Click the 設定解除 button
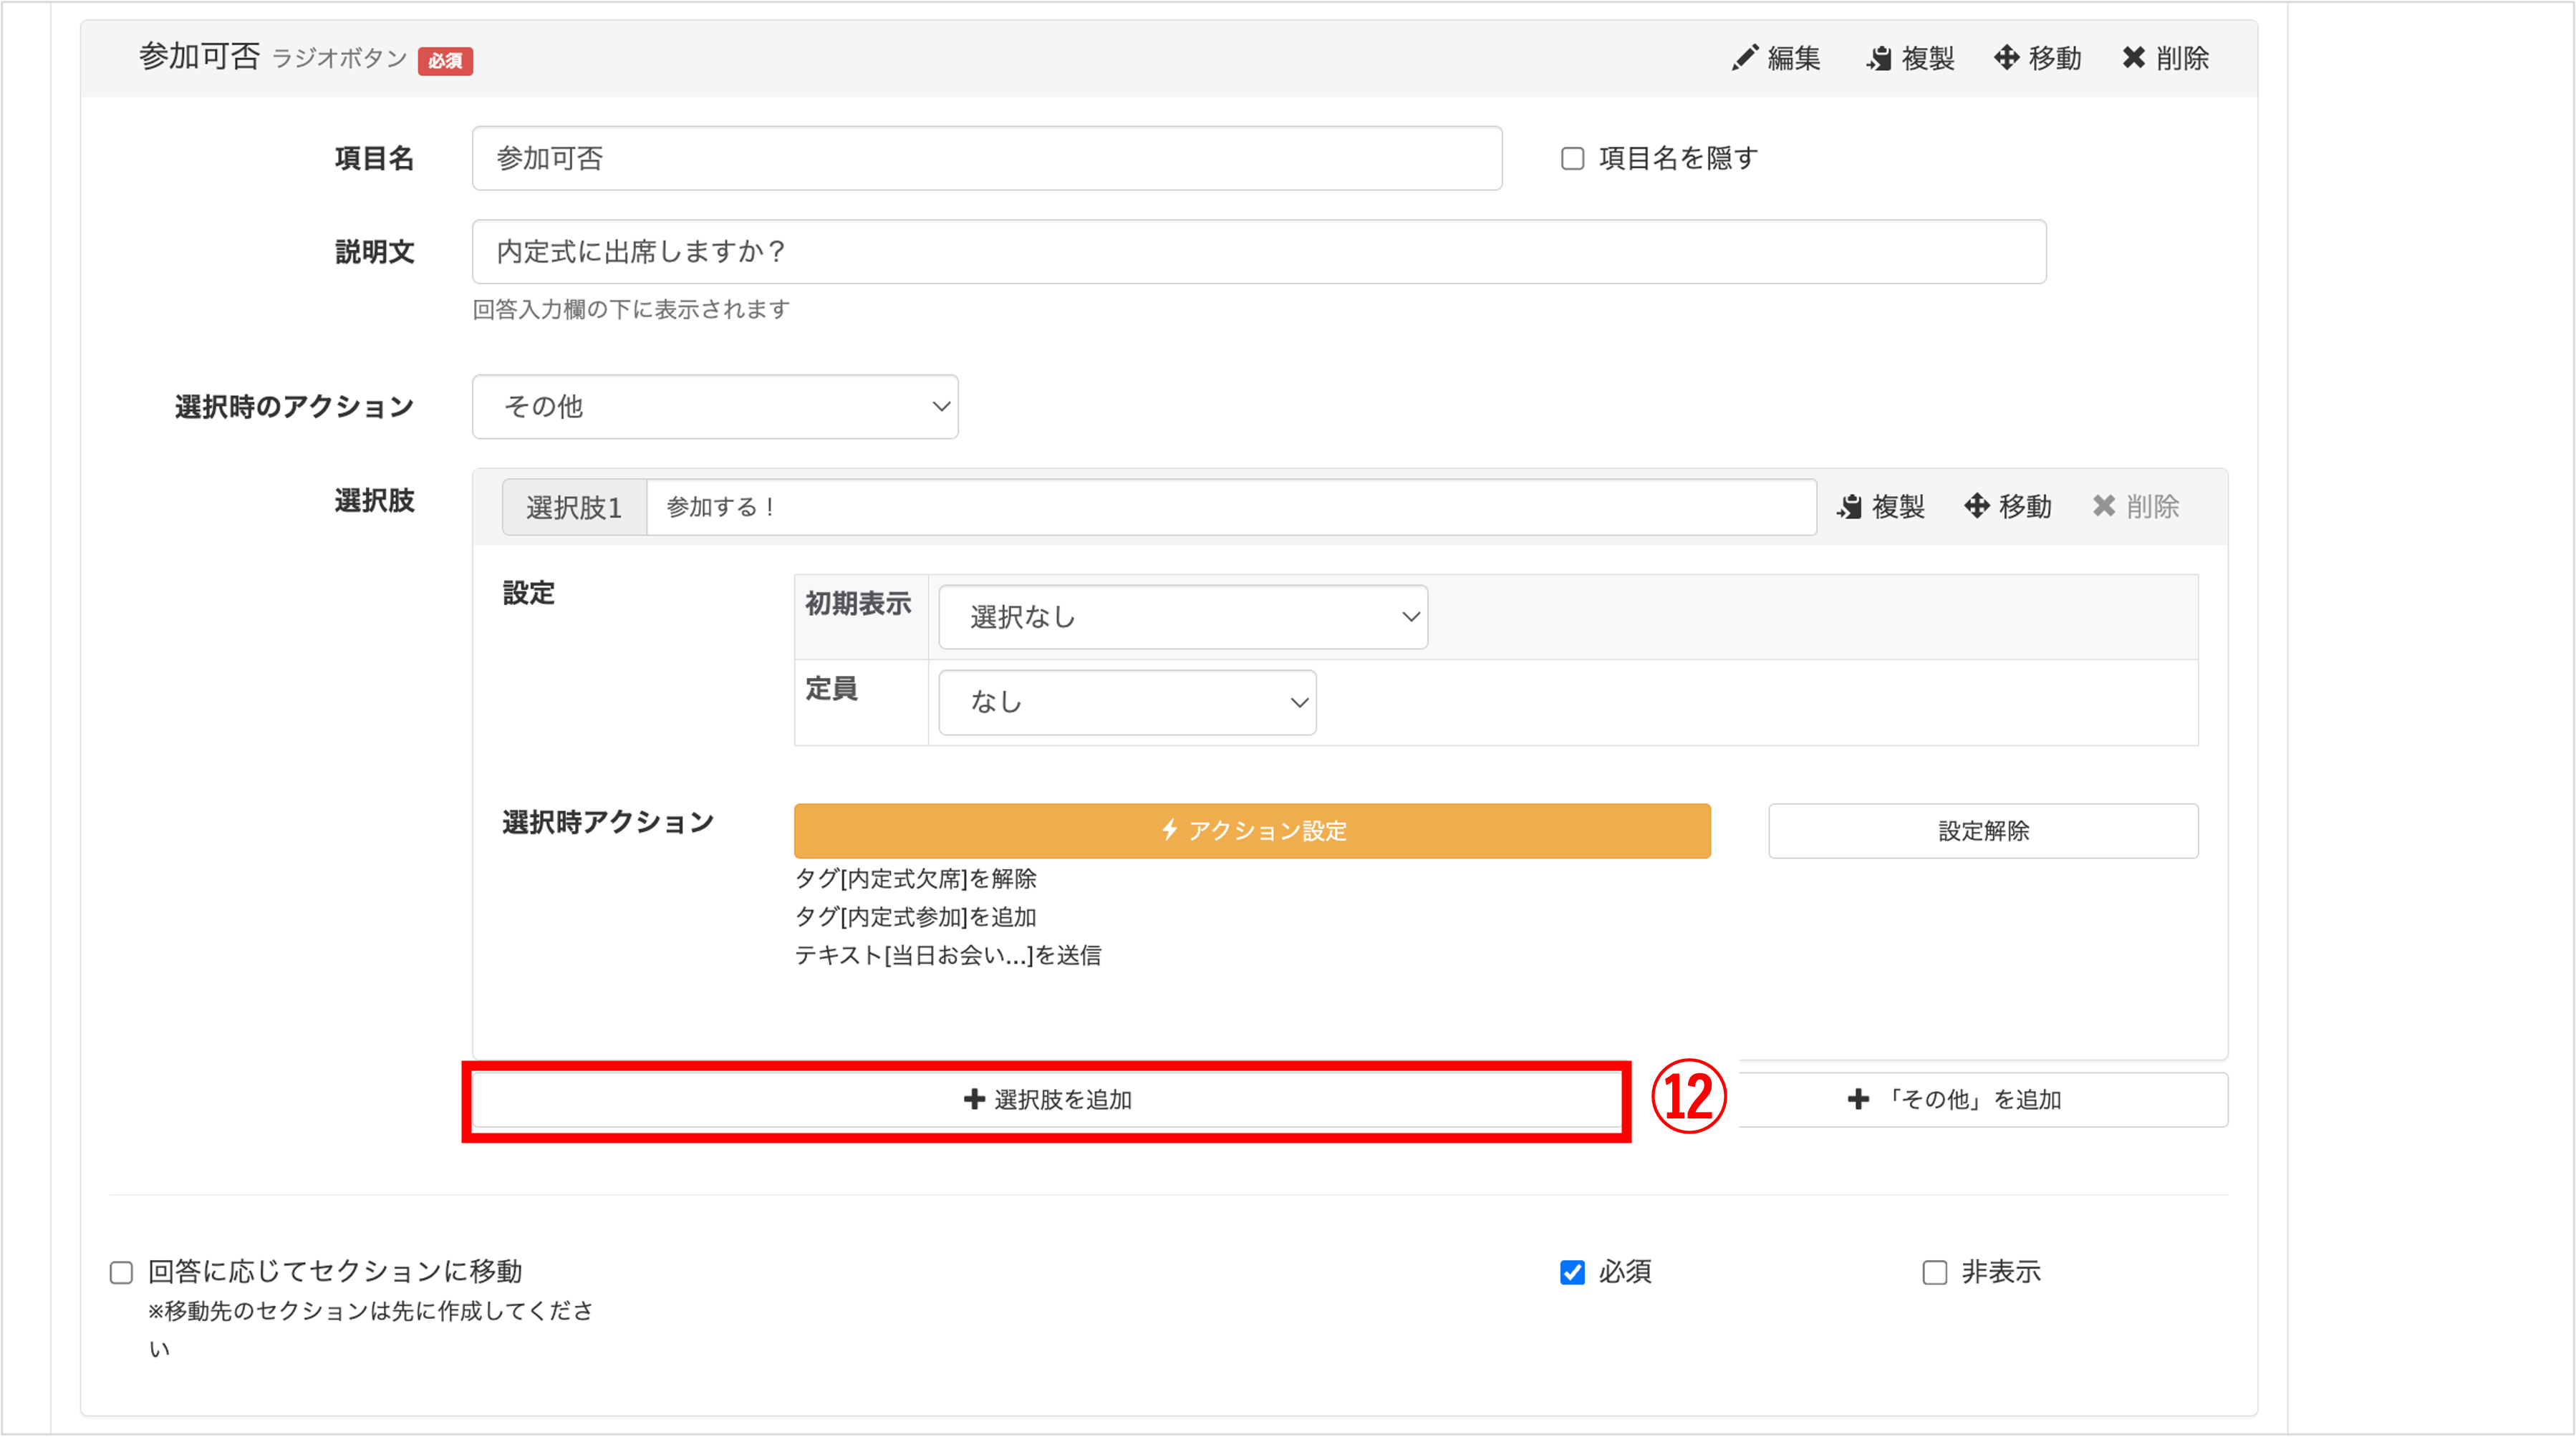Screen dimensions: 2576x1437 [x=1982, y=831]
